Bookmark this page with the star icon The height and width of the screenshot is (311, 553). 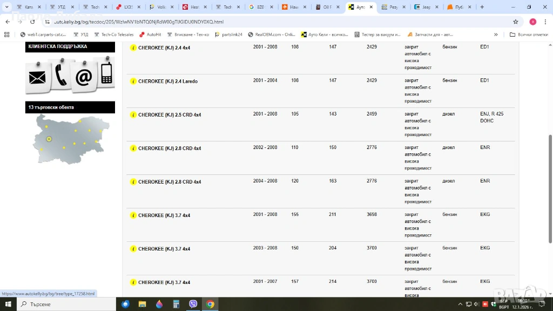(x=516, y=22)
